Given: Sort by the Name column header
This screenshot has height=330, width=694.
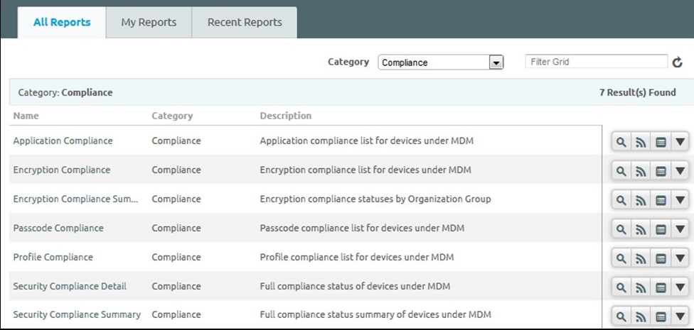Looking at the screenshot, I should 26,116.
